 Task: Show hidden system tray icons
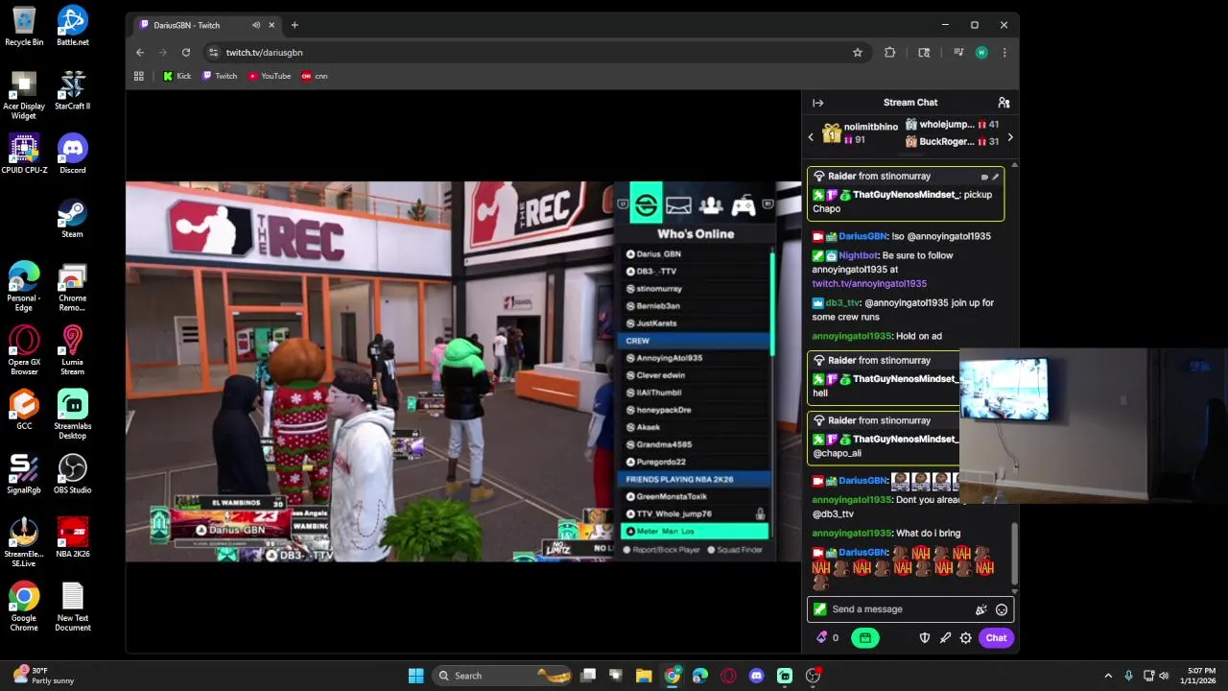[x=1108, y=676]
